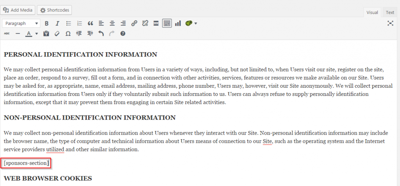Viewport: 400px width, 186px height.
Task: Toggle italic formatting
Action: pyautogui.click(x=57, y=23)
